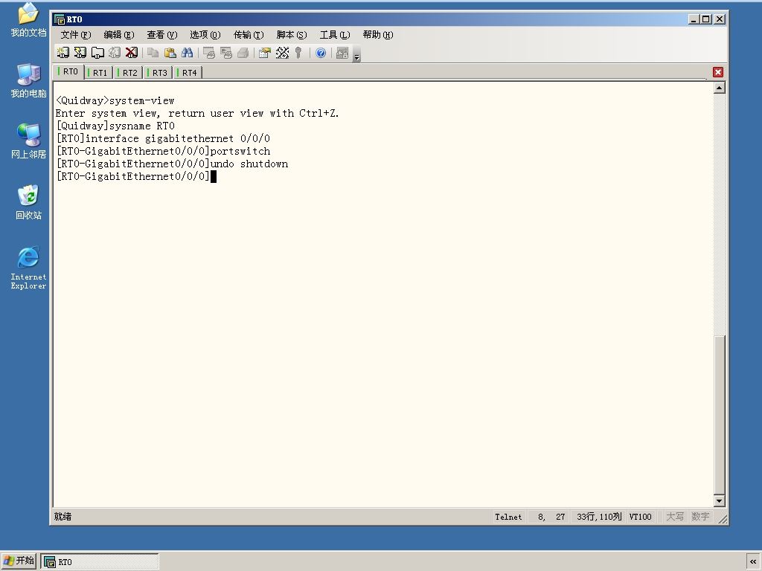Open the 工具(L) menu

click(335, 35)
